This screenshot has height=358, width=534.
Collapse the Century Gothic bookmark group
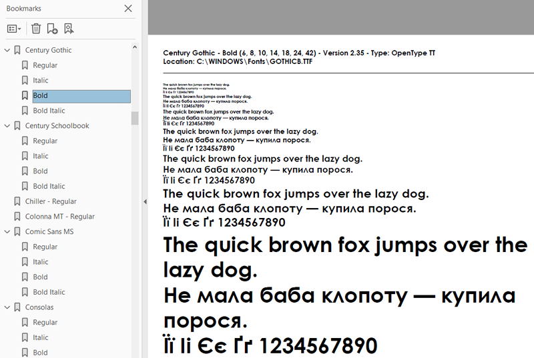point(7,50)
